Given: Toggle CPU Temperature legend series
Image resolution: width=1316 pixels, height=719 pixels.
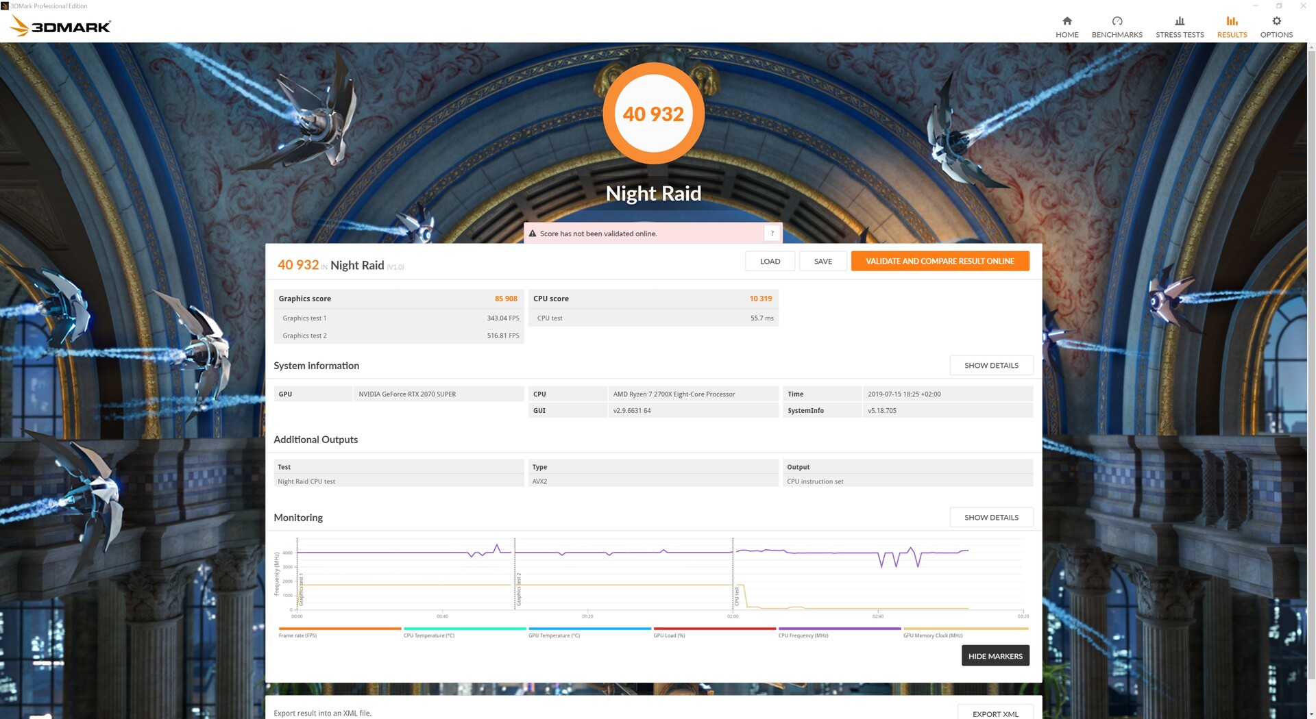Looking at the screenshot, I should pyautogui.click(x=465, y=632).
